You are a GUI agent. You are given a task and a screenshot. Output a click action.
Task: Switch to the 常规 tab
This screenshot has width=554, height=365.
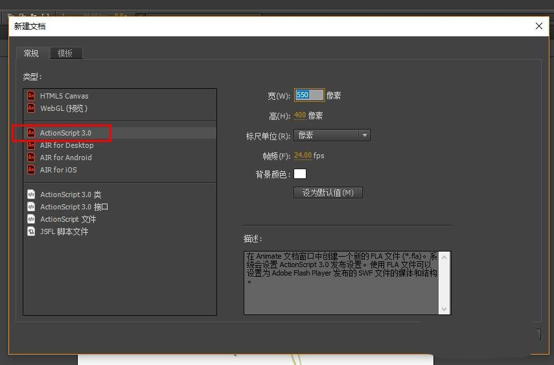click(x=31, y=53)
